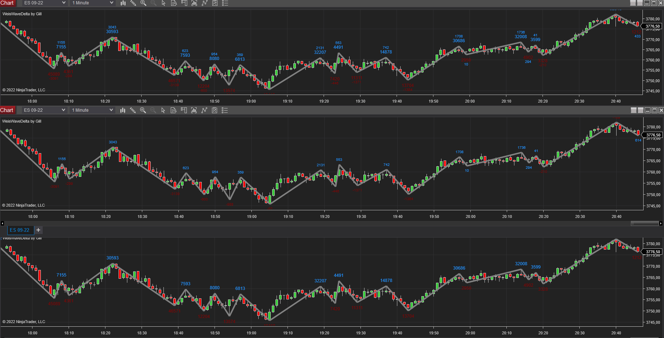664x338 pixels.
Task: Open the instrument dropdown showing ES 09-22
Action: [44, 3]
